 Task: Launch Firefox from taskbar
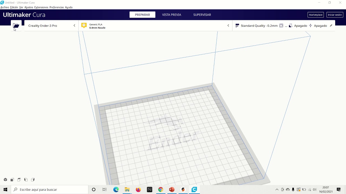[x=138, y=190]
